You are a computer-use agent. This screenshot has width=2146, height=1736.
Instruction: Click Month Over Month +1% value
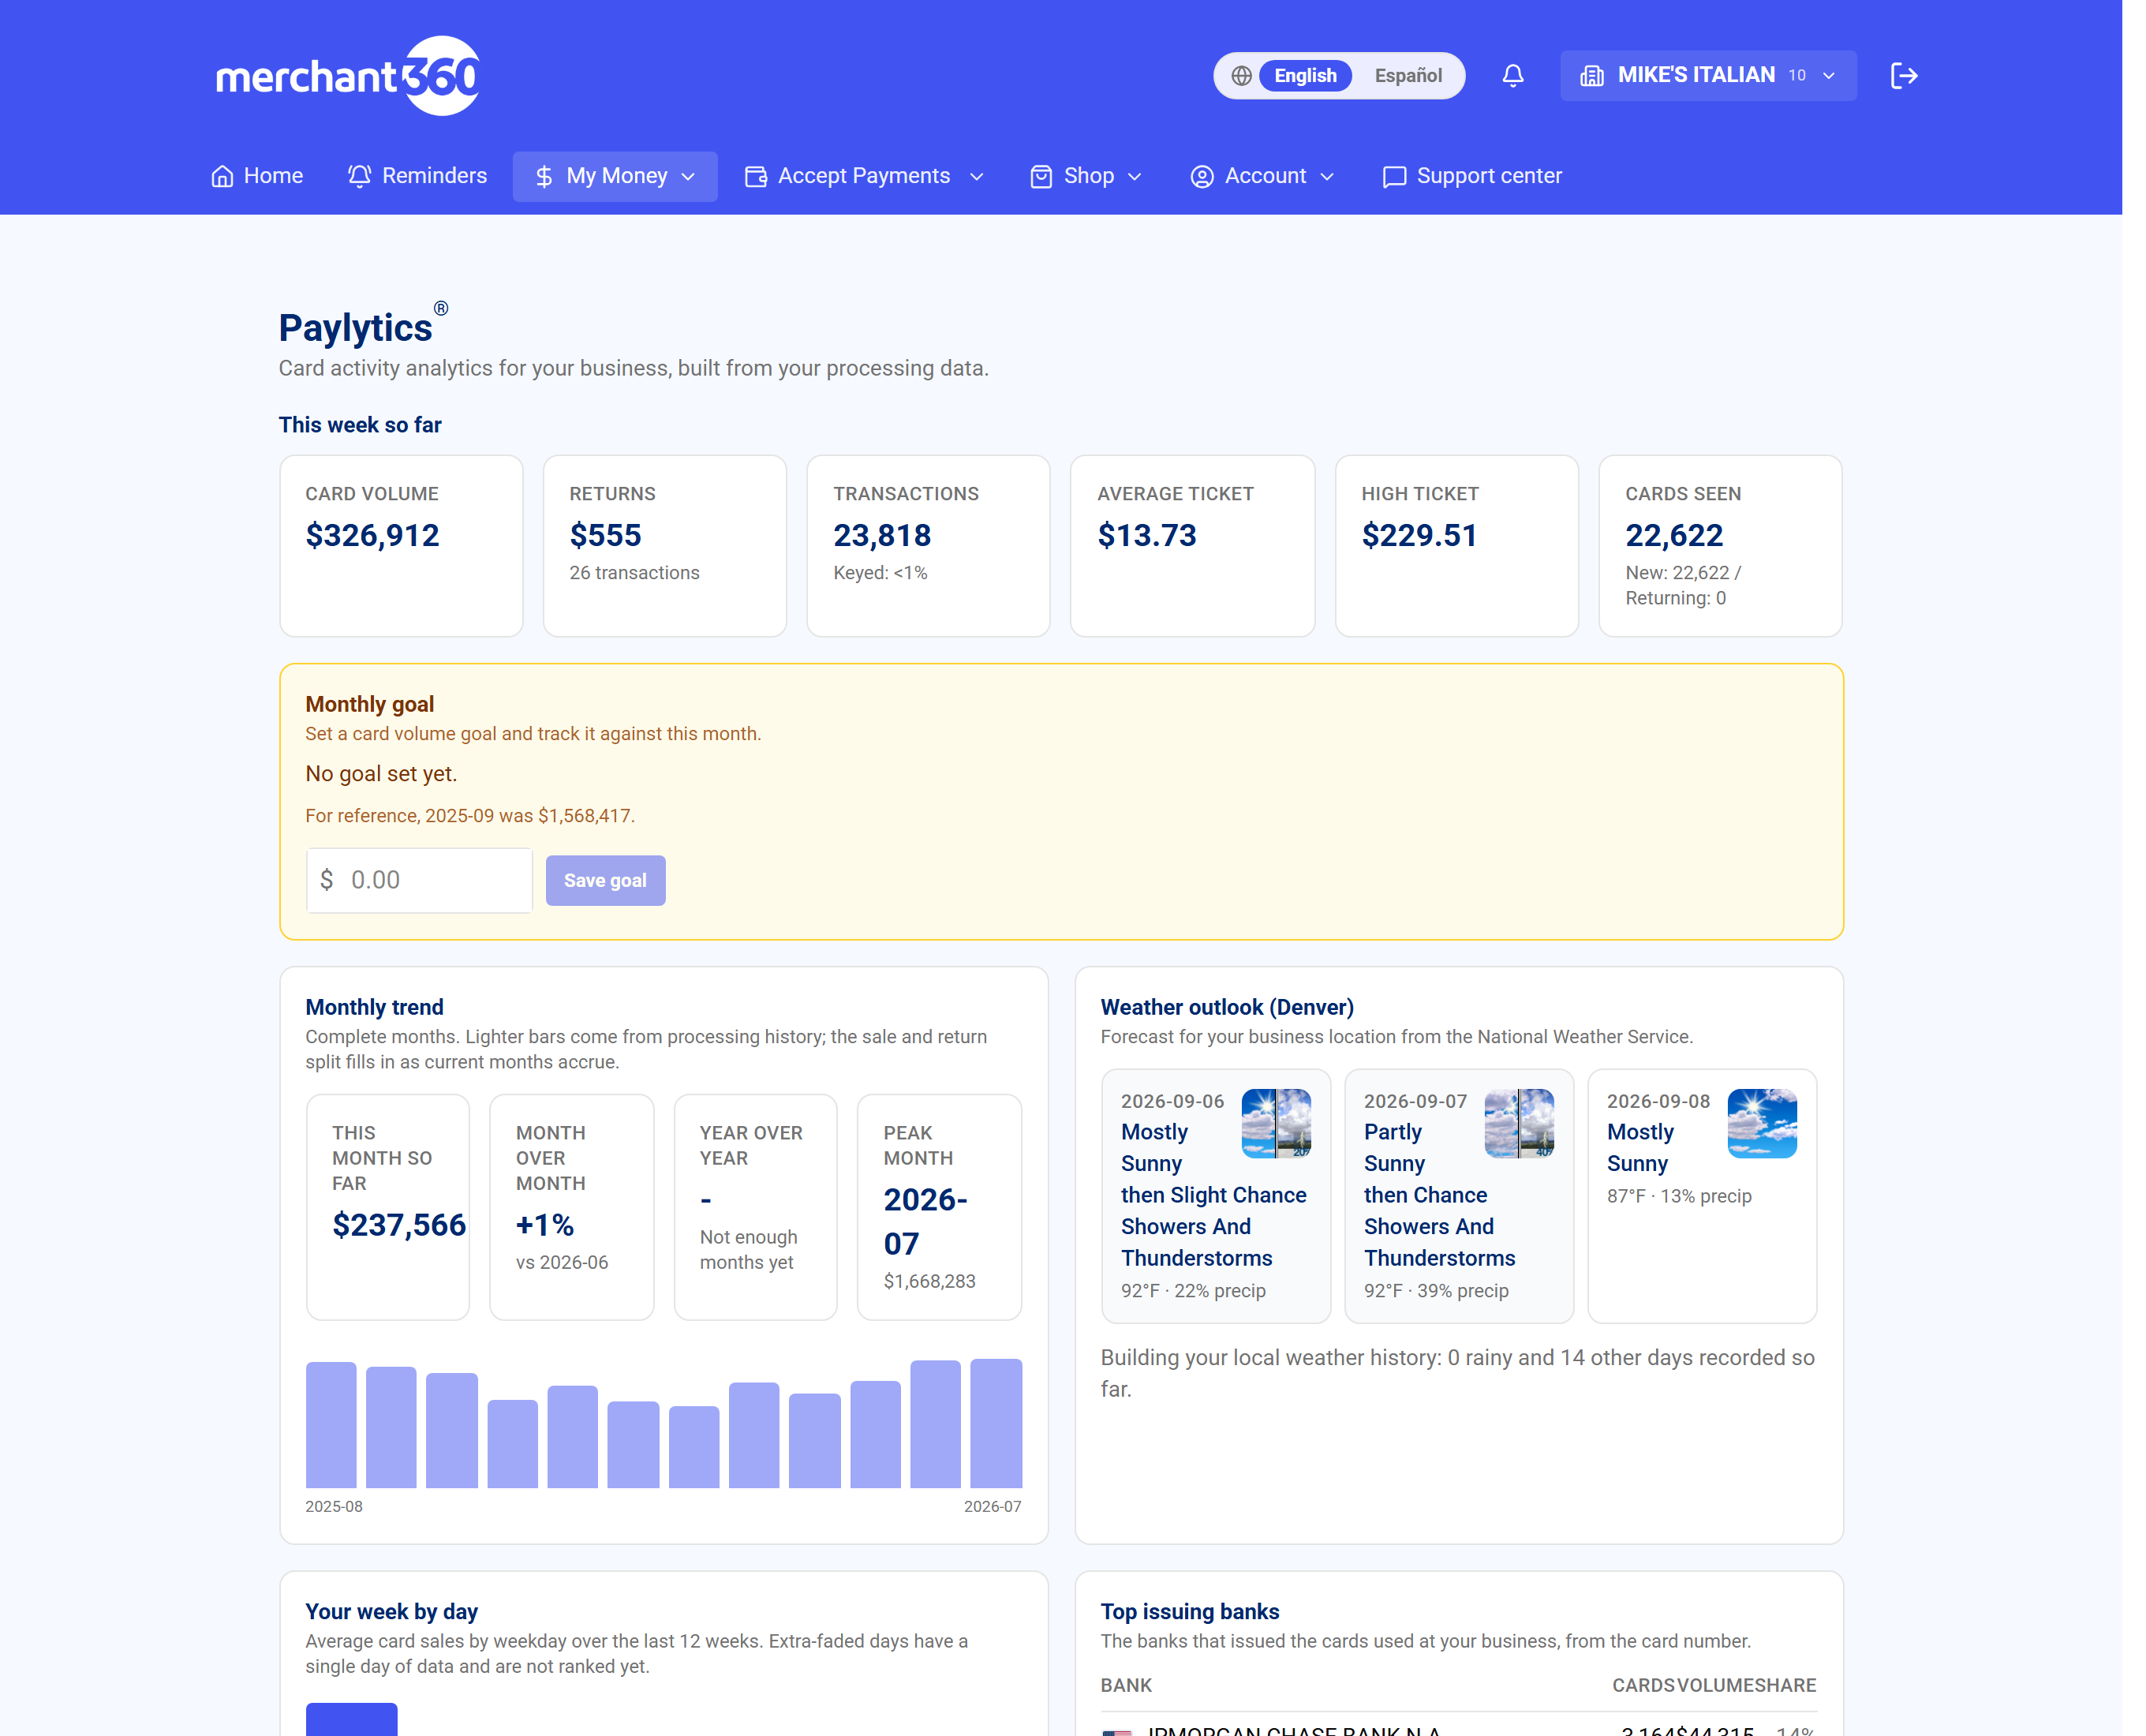click(545, 1225)
